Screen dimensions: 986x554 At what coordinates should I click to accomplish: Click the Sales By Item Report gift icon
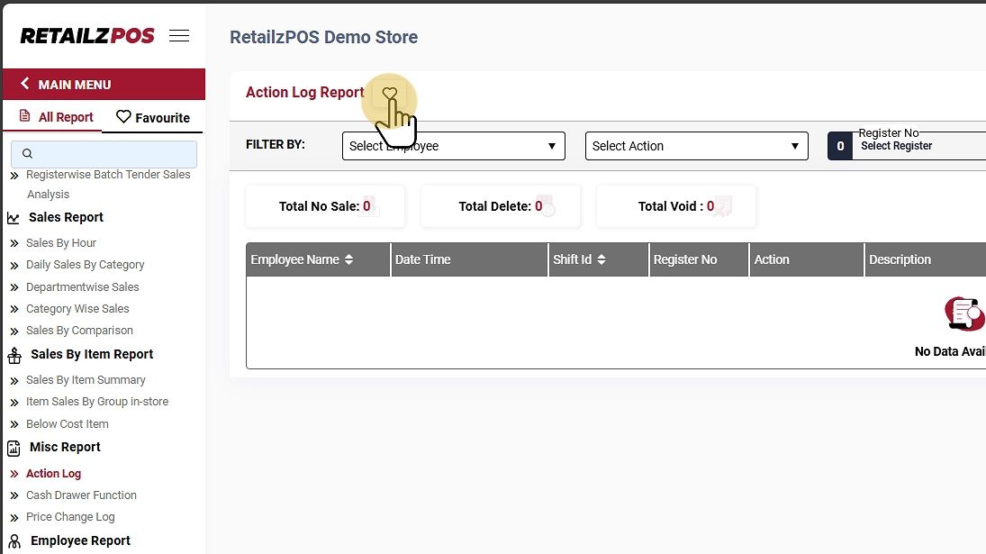click(x=14, y=355)
